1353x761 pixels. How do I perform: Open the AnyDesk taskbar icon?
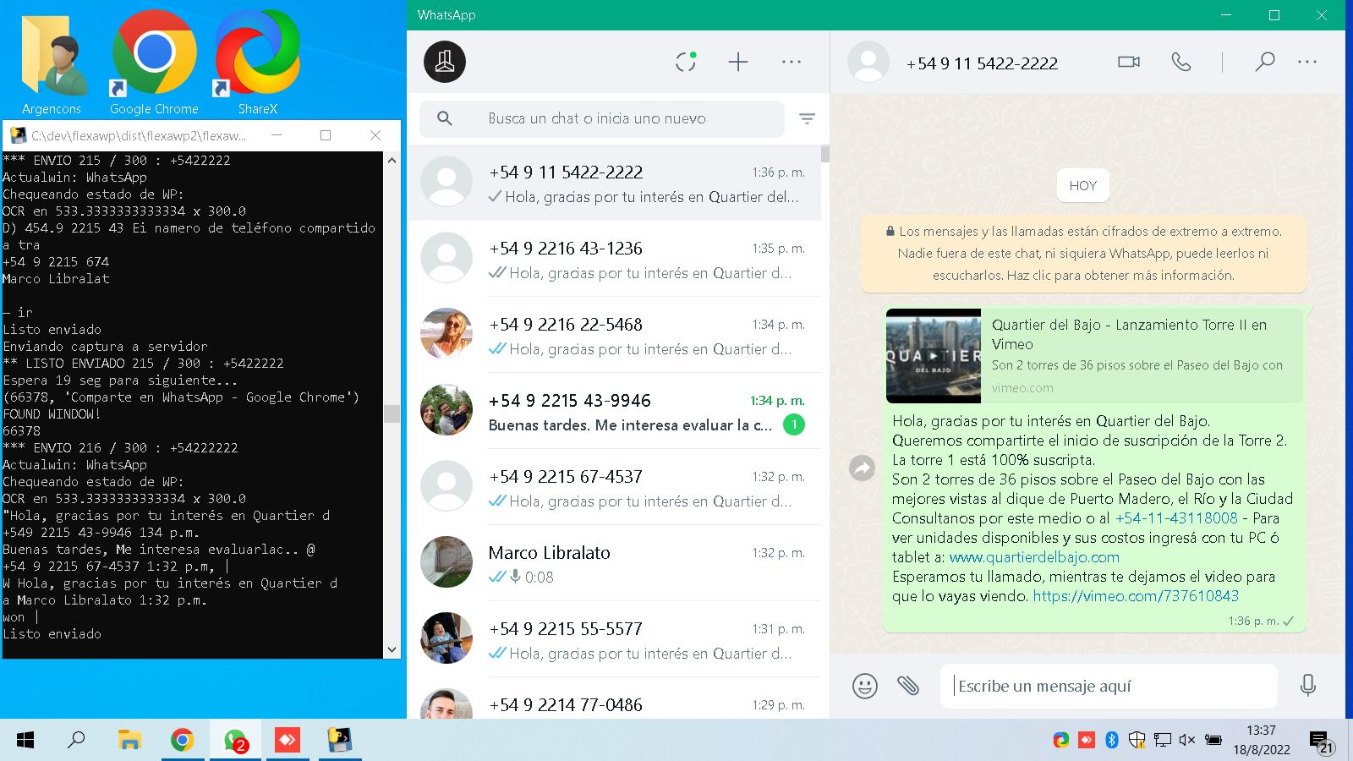tap(288, 741)
